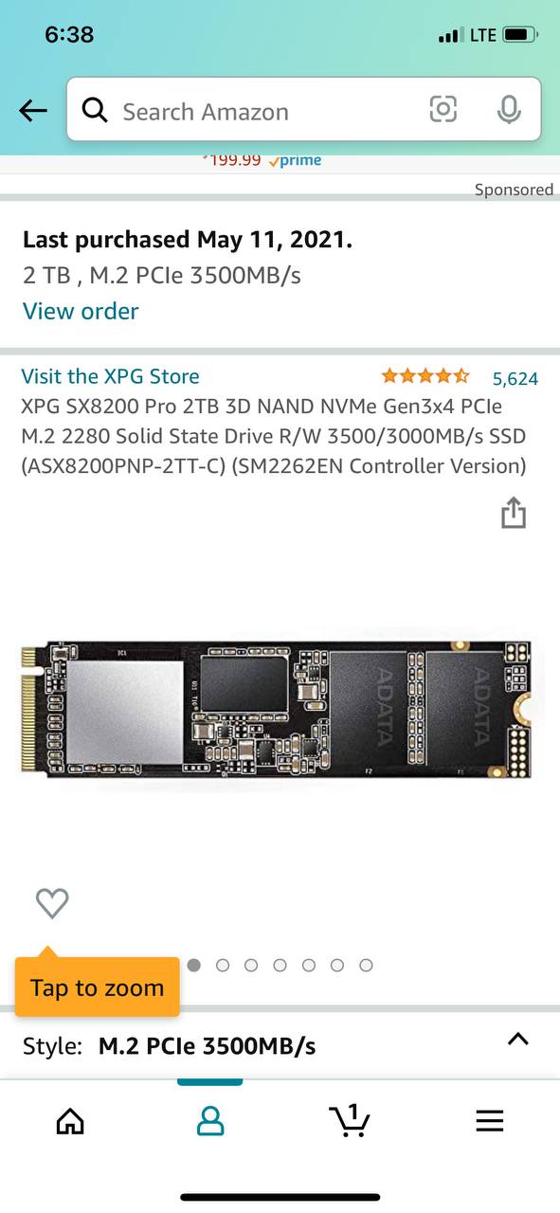Open the account profile tab

209,1121
